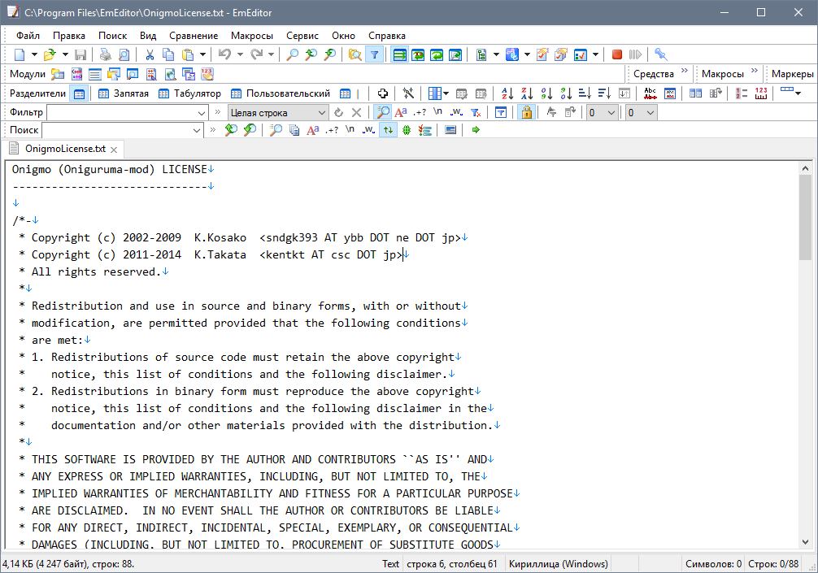Select the Табулятор separator button

189,93
